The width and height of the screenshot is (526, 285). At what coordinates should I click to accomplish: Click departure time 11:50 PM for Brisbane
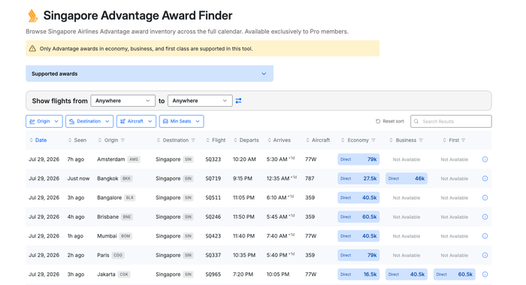(x=244, y=217)
